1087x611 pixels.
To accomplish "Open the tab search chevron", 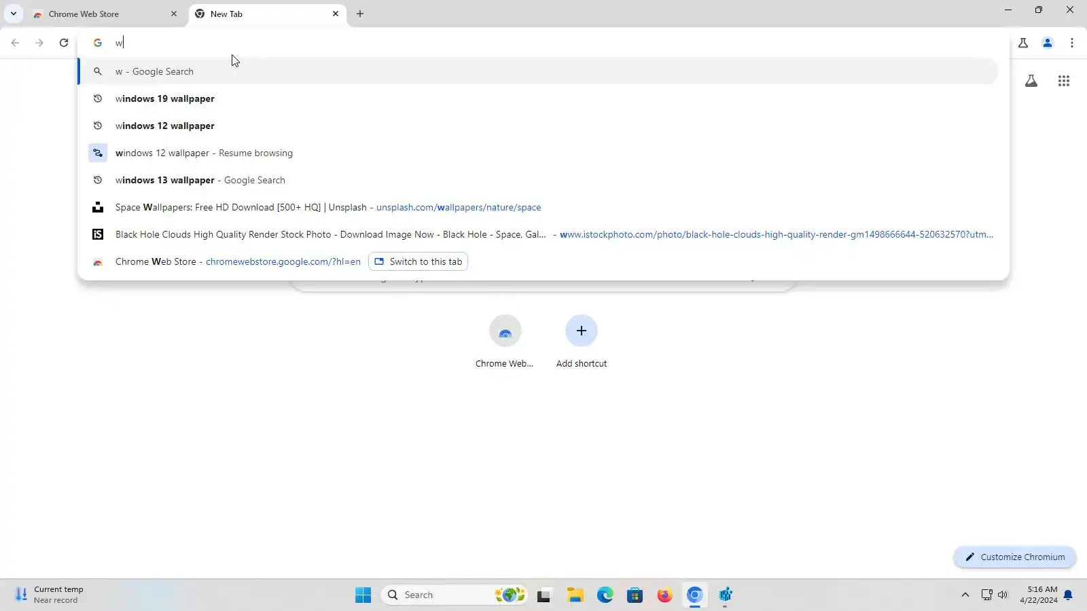I will coord(14,14).
